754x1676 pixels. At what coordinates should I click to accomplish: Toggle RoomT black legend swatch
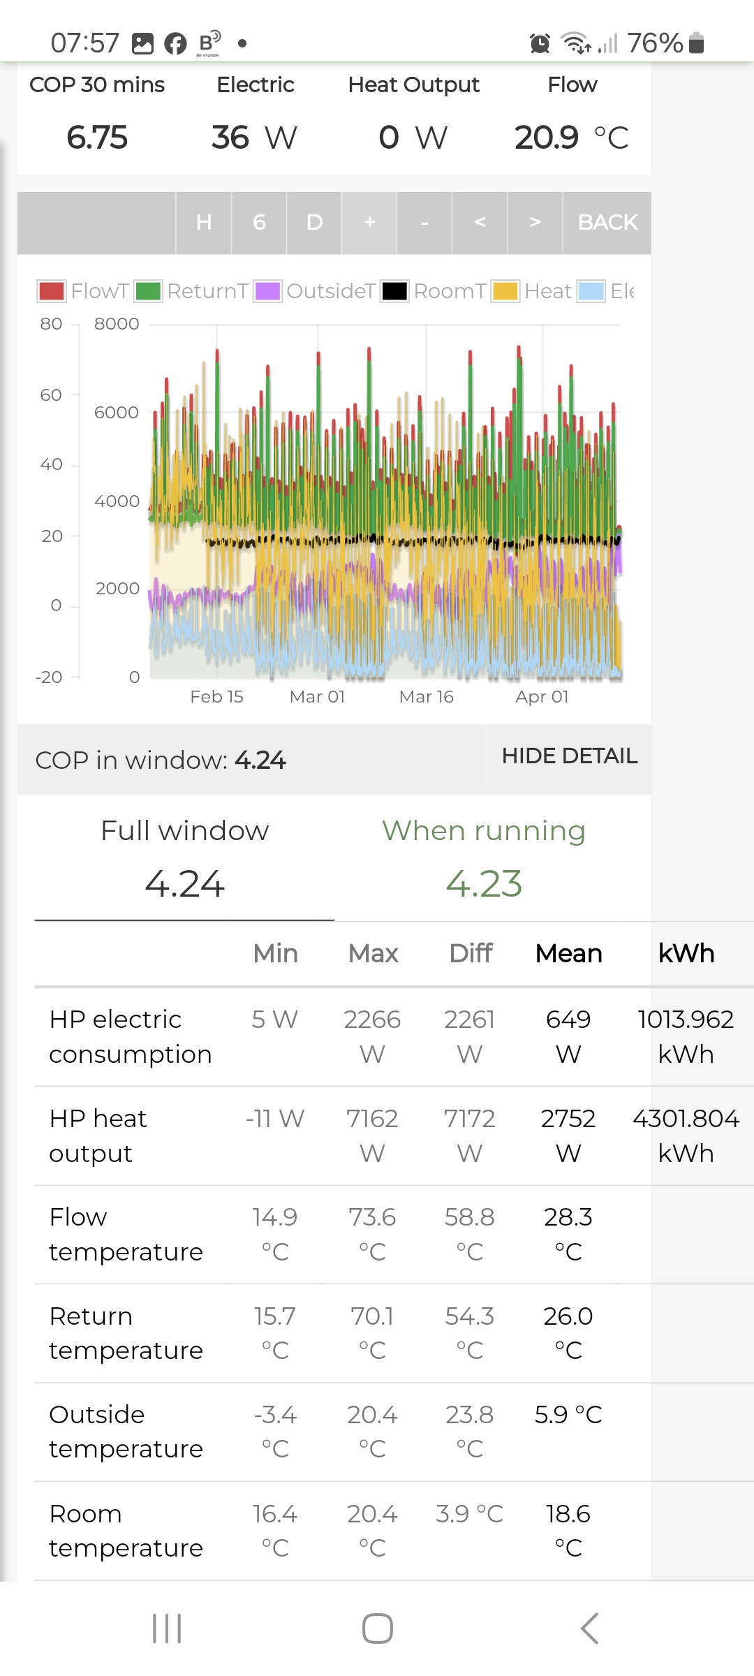pyautogui.click(x=394, y=291)
